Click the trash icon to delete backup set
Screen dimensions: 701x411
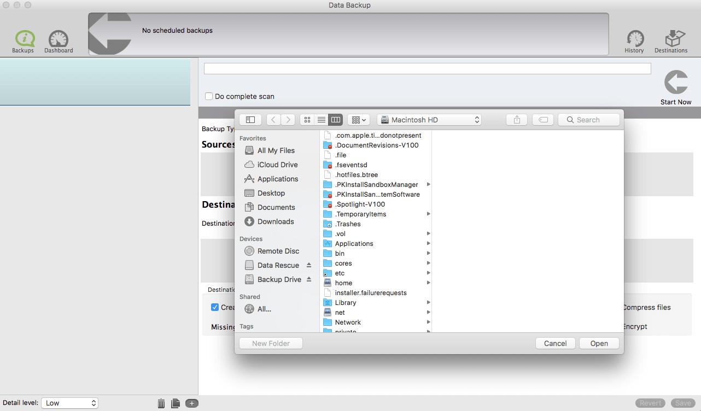pos(161,403)
